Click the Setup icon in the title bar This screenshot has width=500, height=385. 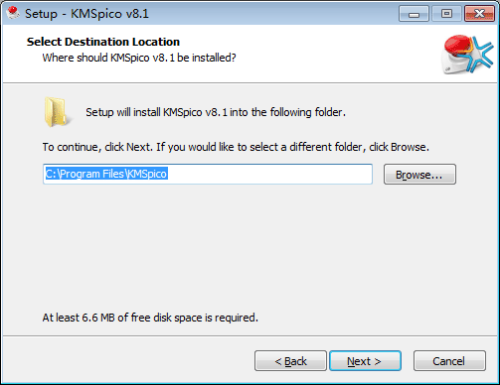[13, 13]
